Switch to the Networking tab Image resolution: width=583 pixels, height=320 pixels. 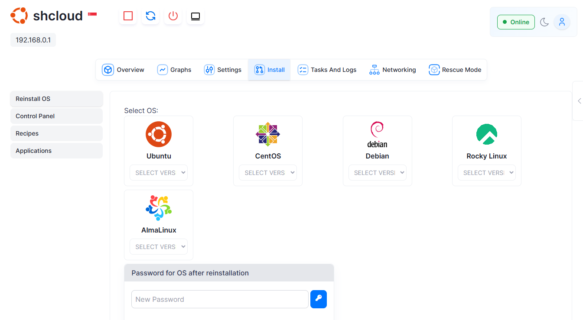point(392,69)
